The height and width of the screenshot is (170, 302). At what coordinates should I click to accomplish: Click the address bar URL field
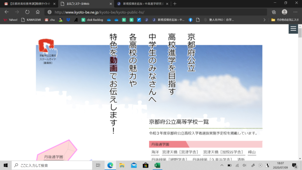click(x=155, y=12)
